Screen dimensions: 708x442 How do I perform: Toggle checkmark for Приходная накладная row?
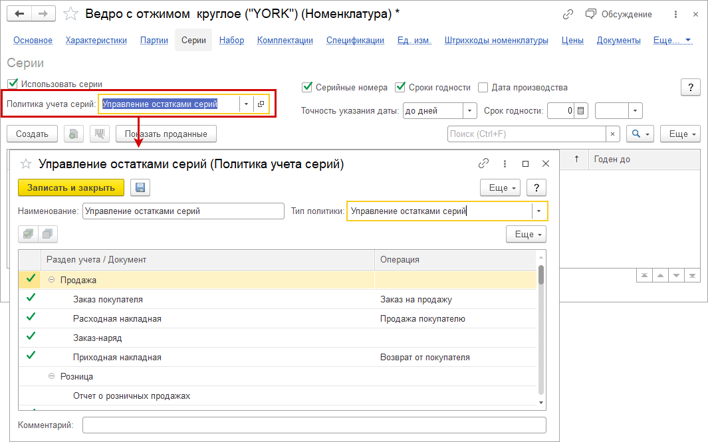(31, 356)
